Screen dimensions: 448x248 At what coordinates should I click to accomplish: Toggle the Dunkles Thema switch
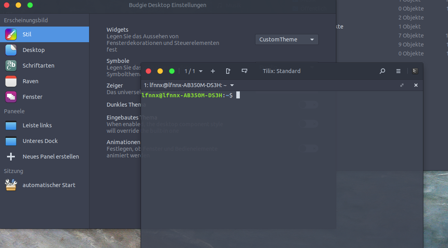(311, 105)
